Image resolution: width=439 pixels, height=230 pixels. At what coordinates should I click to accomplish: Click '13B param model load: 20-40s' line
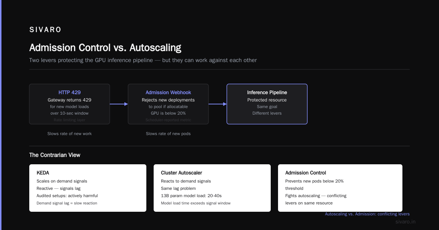[191, 196]
